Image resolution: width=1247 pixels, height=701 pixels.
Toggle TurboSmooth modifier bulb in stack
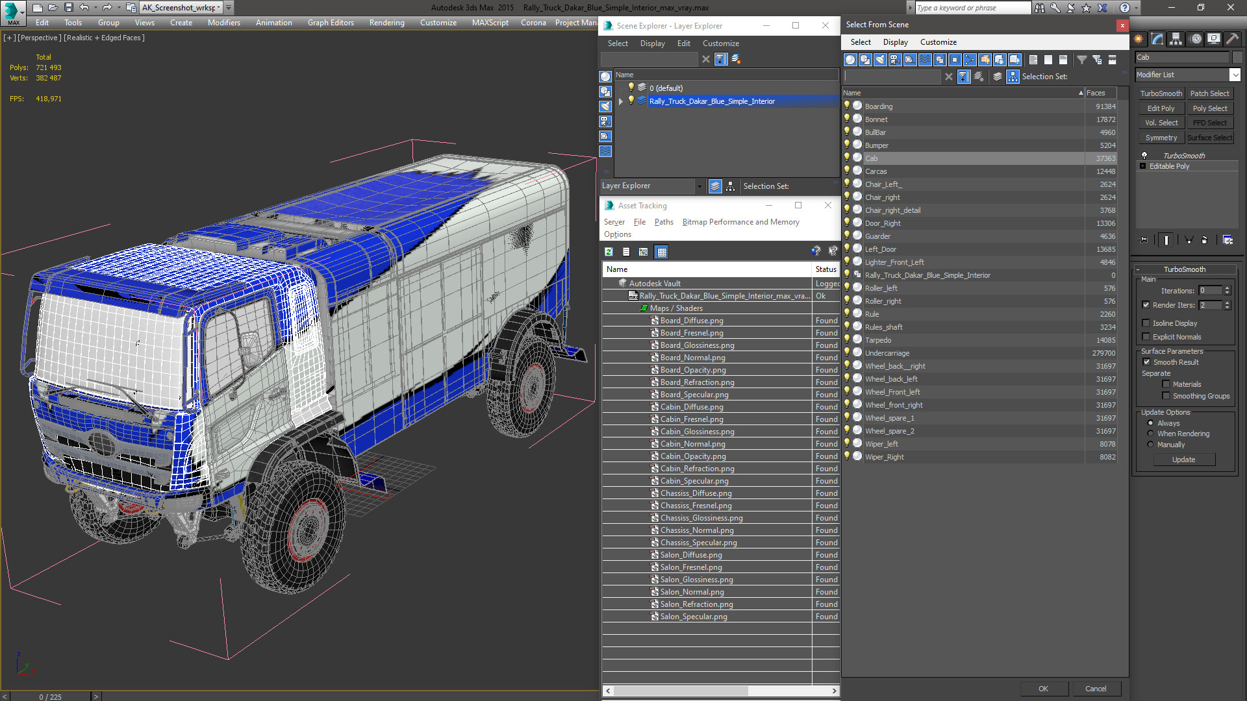(x=1144, y=156)
